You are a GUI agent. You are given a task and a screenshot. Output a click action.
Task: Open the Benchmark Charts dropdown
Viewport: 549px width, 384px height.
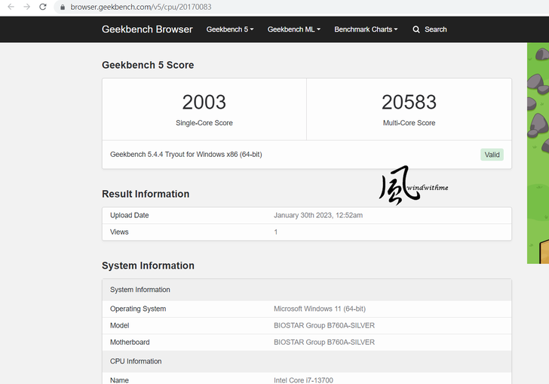pos(366,29)
